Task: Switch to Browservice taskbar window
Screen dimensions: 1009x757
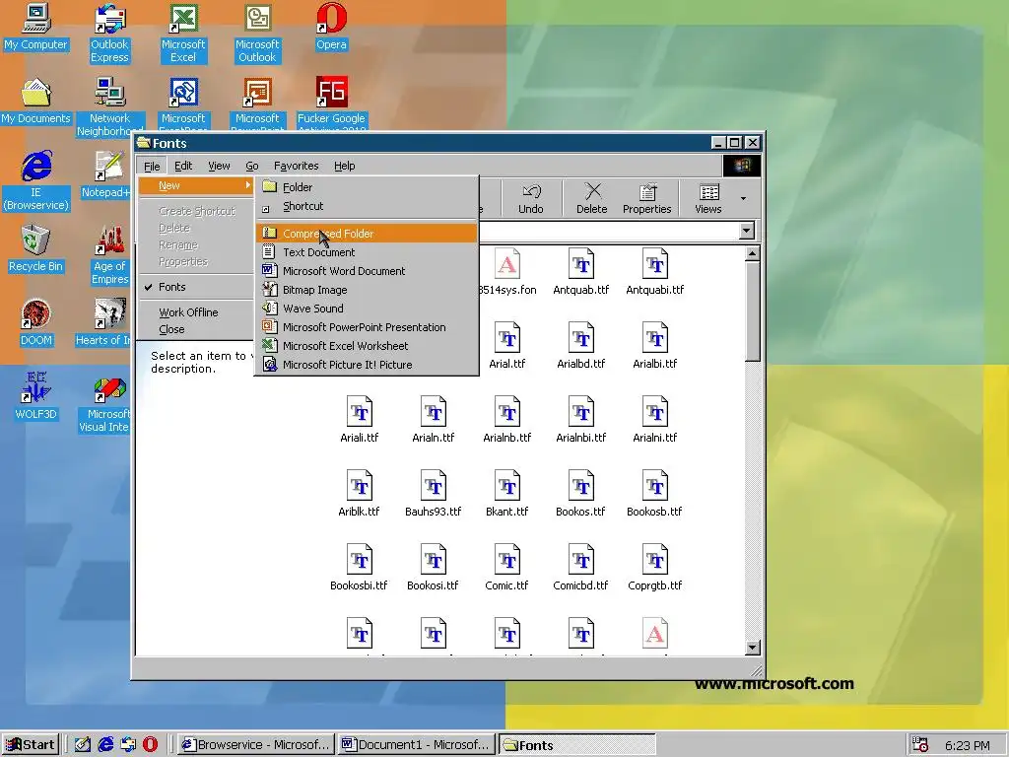Action: (x=255, y=745)
